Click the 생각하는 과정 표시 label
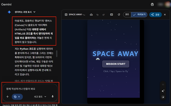Screen dimensions: 171x106 click(23, 12)
